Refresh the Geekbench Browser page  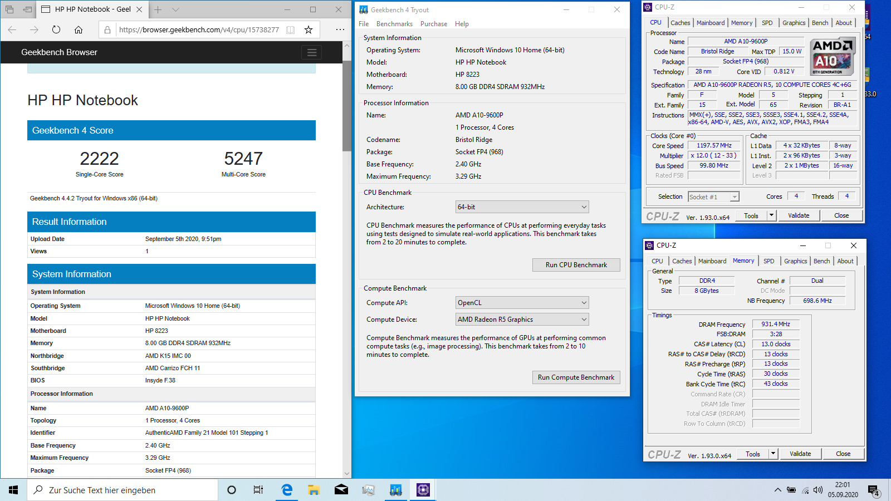tap(56, 30)
